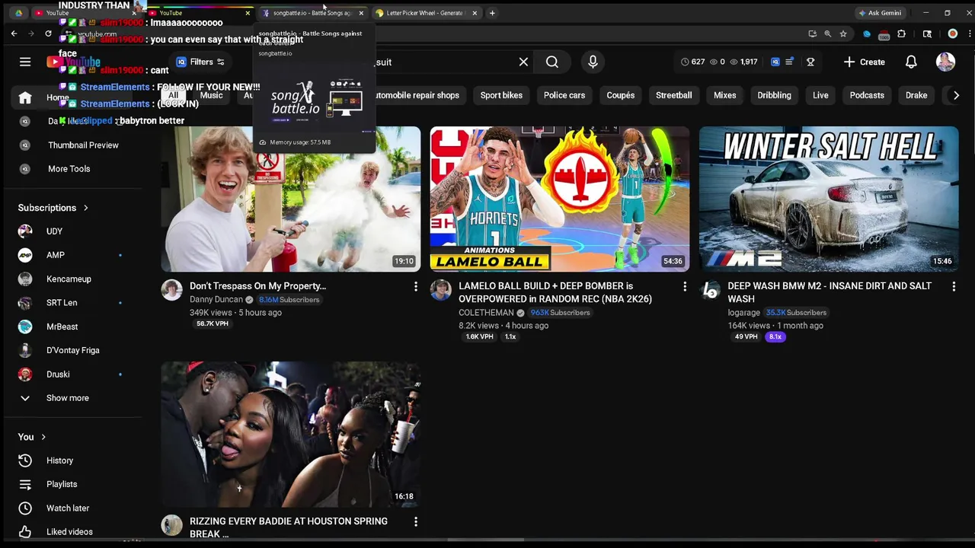975x548 pixels.
Task: Open the notifications bell
Action: [911, 62]
